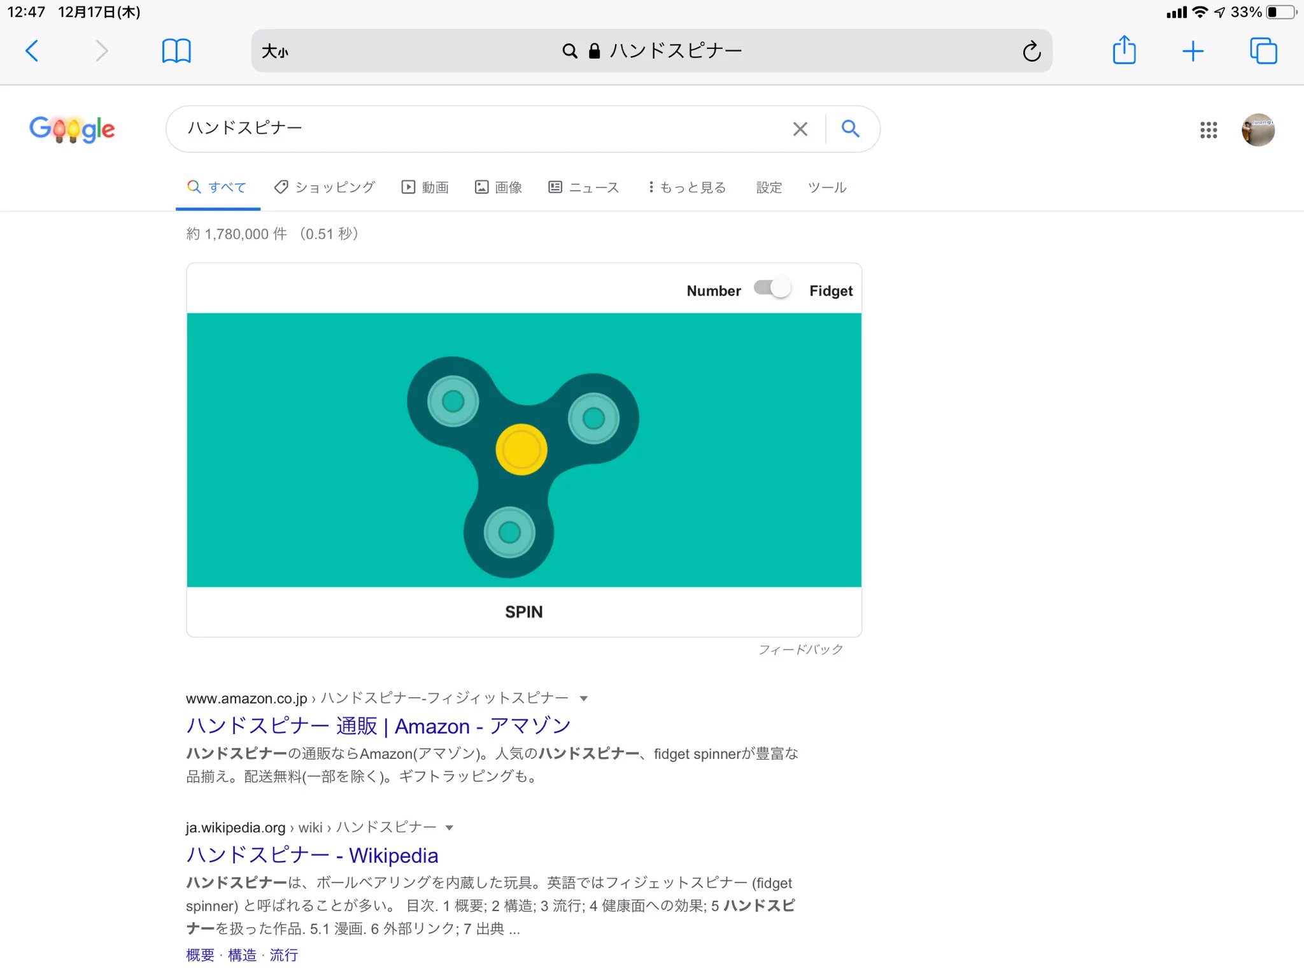
Task: Open 大小 text size menu
Action: pyautogui.click(x=275, y=52)
